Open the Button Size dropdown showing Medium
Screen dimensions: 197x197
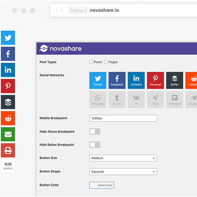123,158
